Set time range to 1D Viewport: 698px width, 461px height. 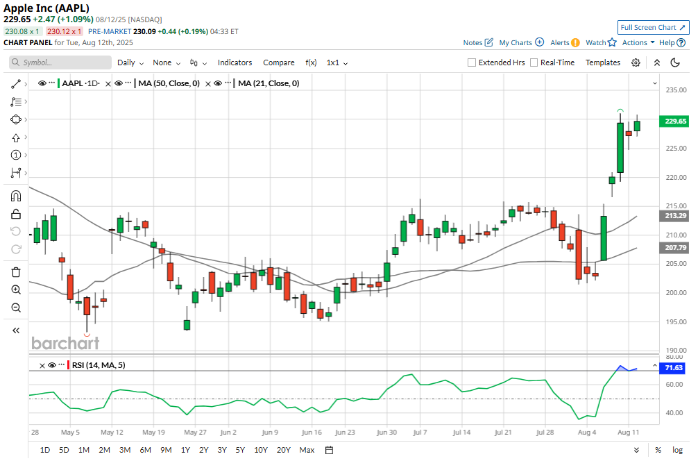pyautogui.click(x=45, y=451)
